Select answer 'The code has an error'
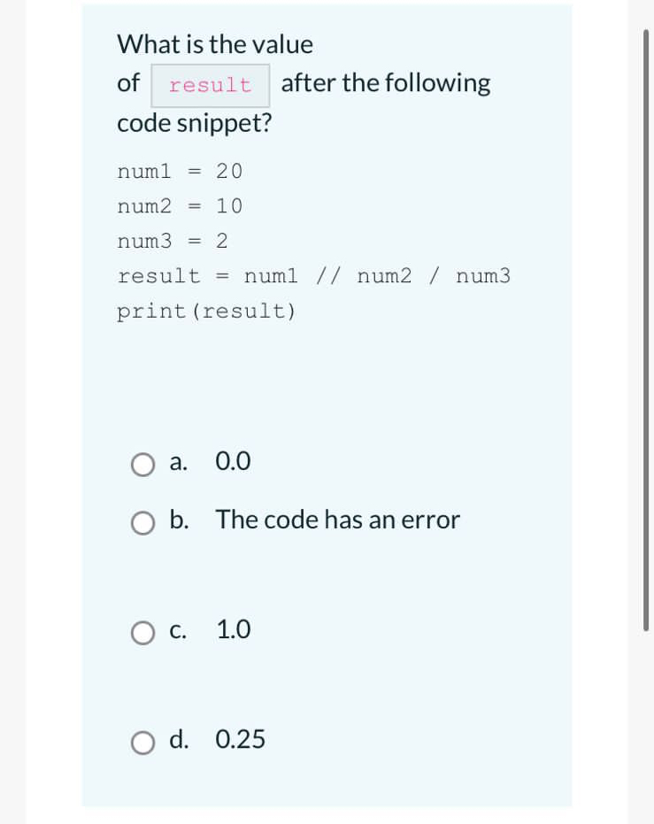This screenshot has height=824, width=654. [x=337, y=520]
